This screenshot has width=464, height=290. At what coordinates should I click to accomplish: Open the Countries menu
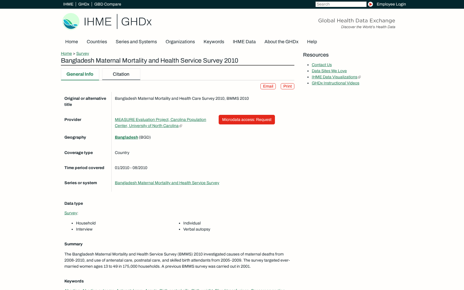point(97,42)
